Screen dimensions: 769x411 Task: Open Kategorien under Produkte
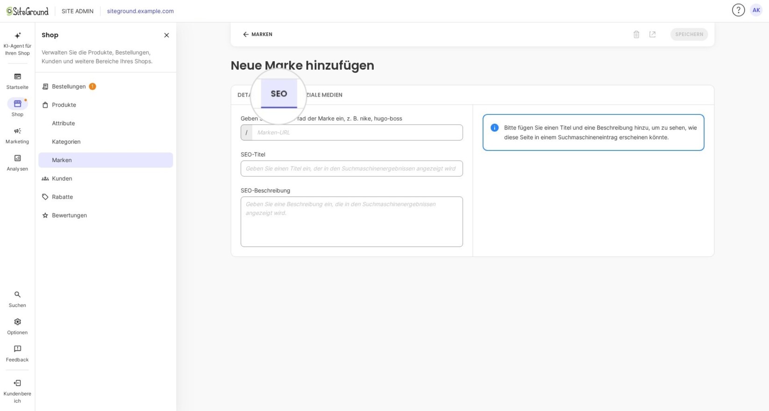click(106, 142)
